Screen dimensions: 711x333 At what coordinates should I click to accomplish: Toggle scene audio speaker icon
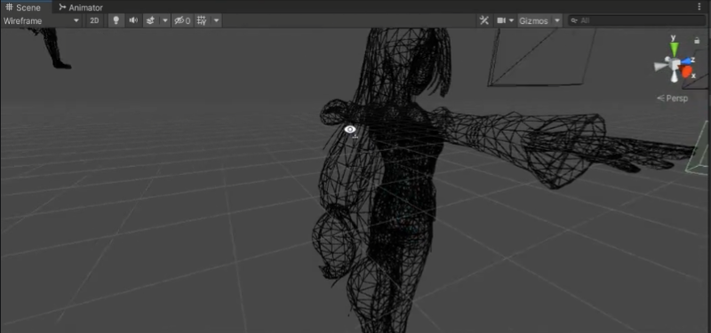[x=133, y=20]
